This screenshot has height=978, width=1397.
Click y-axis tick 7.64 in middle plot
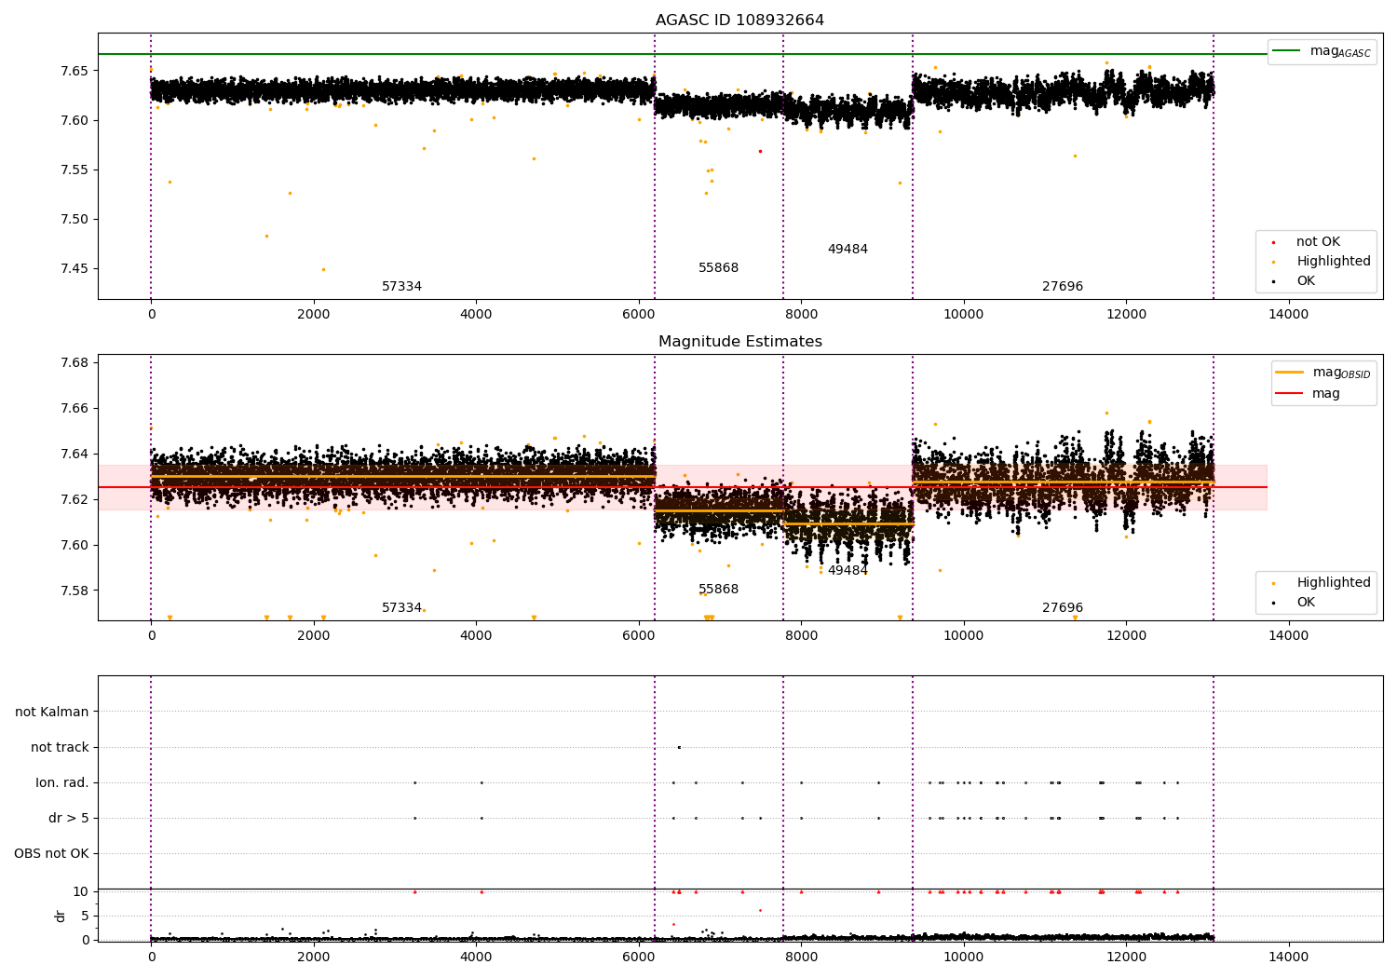click(x=74, y=455)
